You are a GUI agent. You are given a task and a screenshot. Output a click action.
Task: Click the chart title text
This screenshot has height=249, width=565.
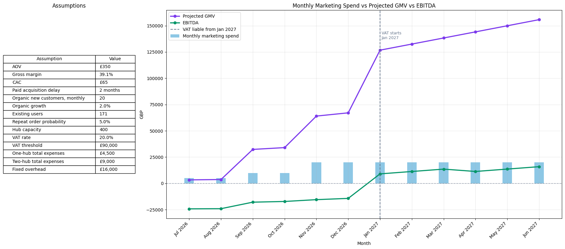364,6
